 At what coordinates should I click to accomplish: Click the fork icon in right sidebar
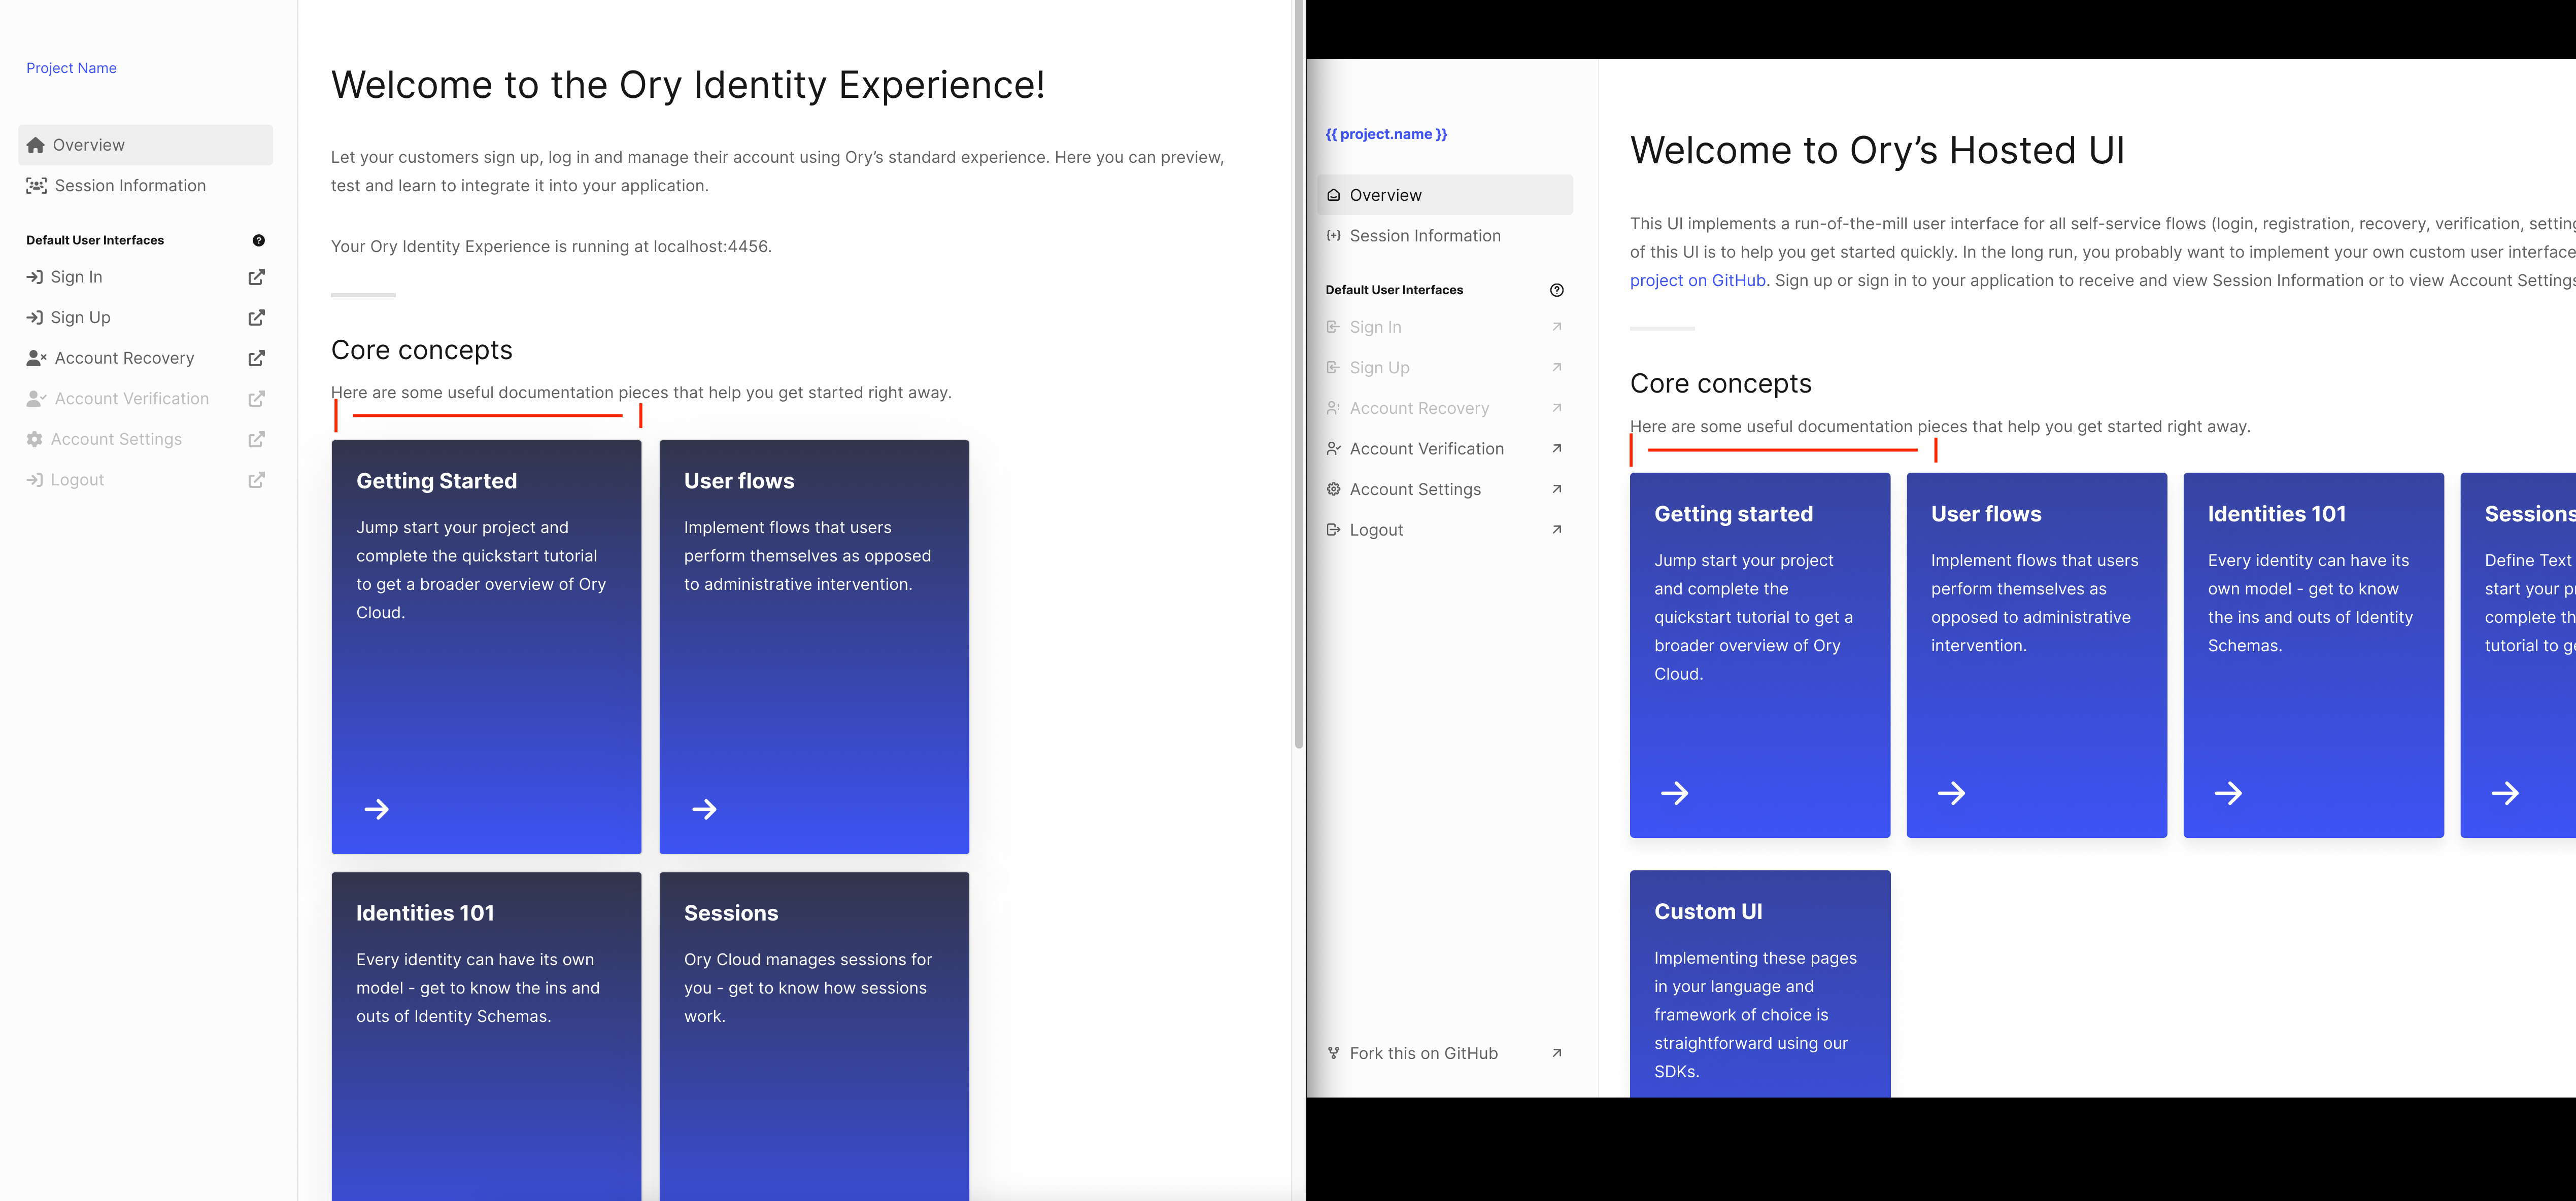tap(1333, 1053)
